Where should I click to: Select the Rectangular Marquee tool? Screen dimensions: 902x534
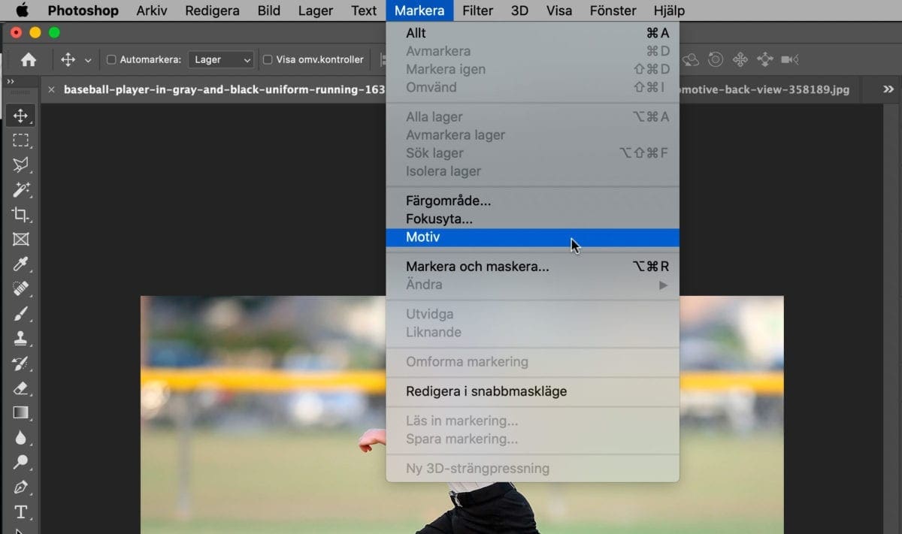point(20,140)
